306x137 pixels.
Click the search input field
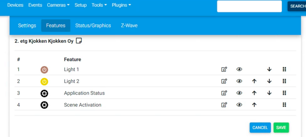[249, 6]
